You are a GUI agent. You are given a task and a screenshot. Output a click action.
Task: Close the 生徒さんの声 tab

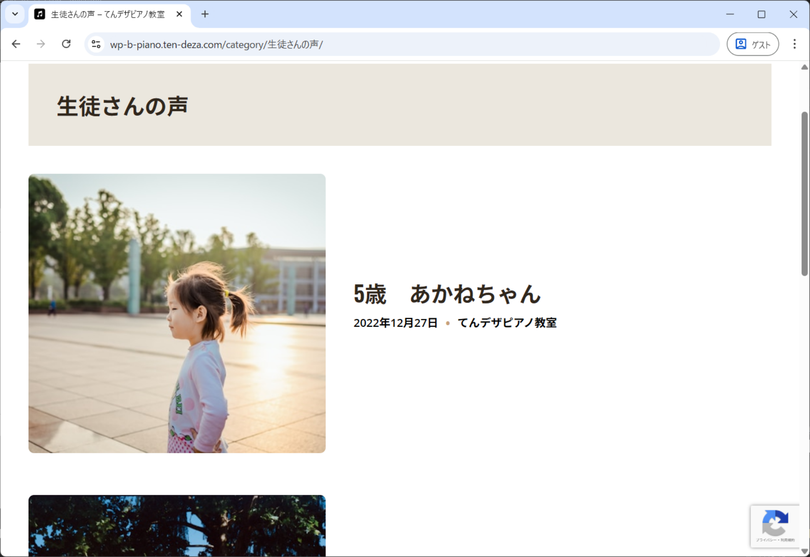pyautogui.click(x=179, y=14)
